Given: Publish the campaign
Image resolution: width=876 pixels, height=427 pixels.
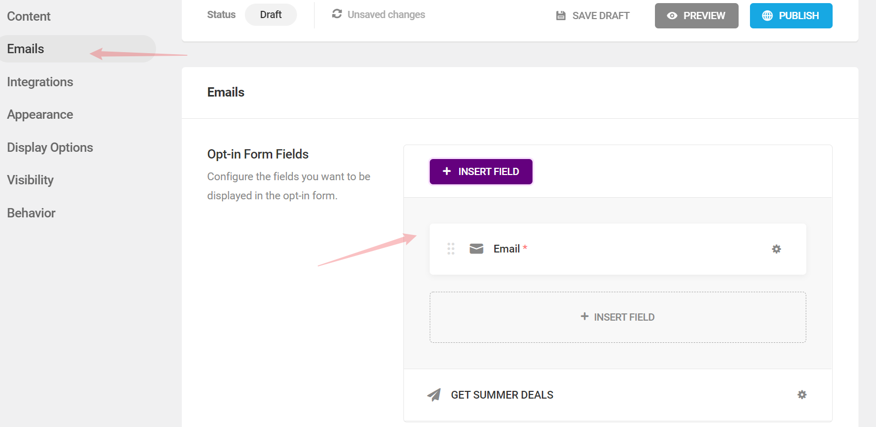Looking at the screenshot, I should click(791, 15).
